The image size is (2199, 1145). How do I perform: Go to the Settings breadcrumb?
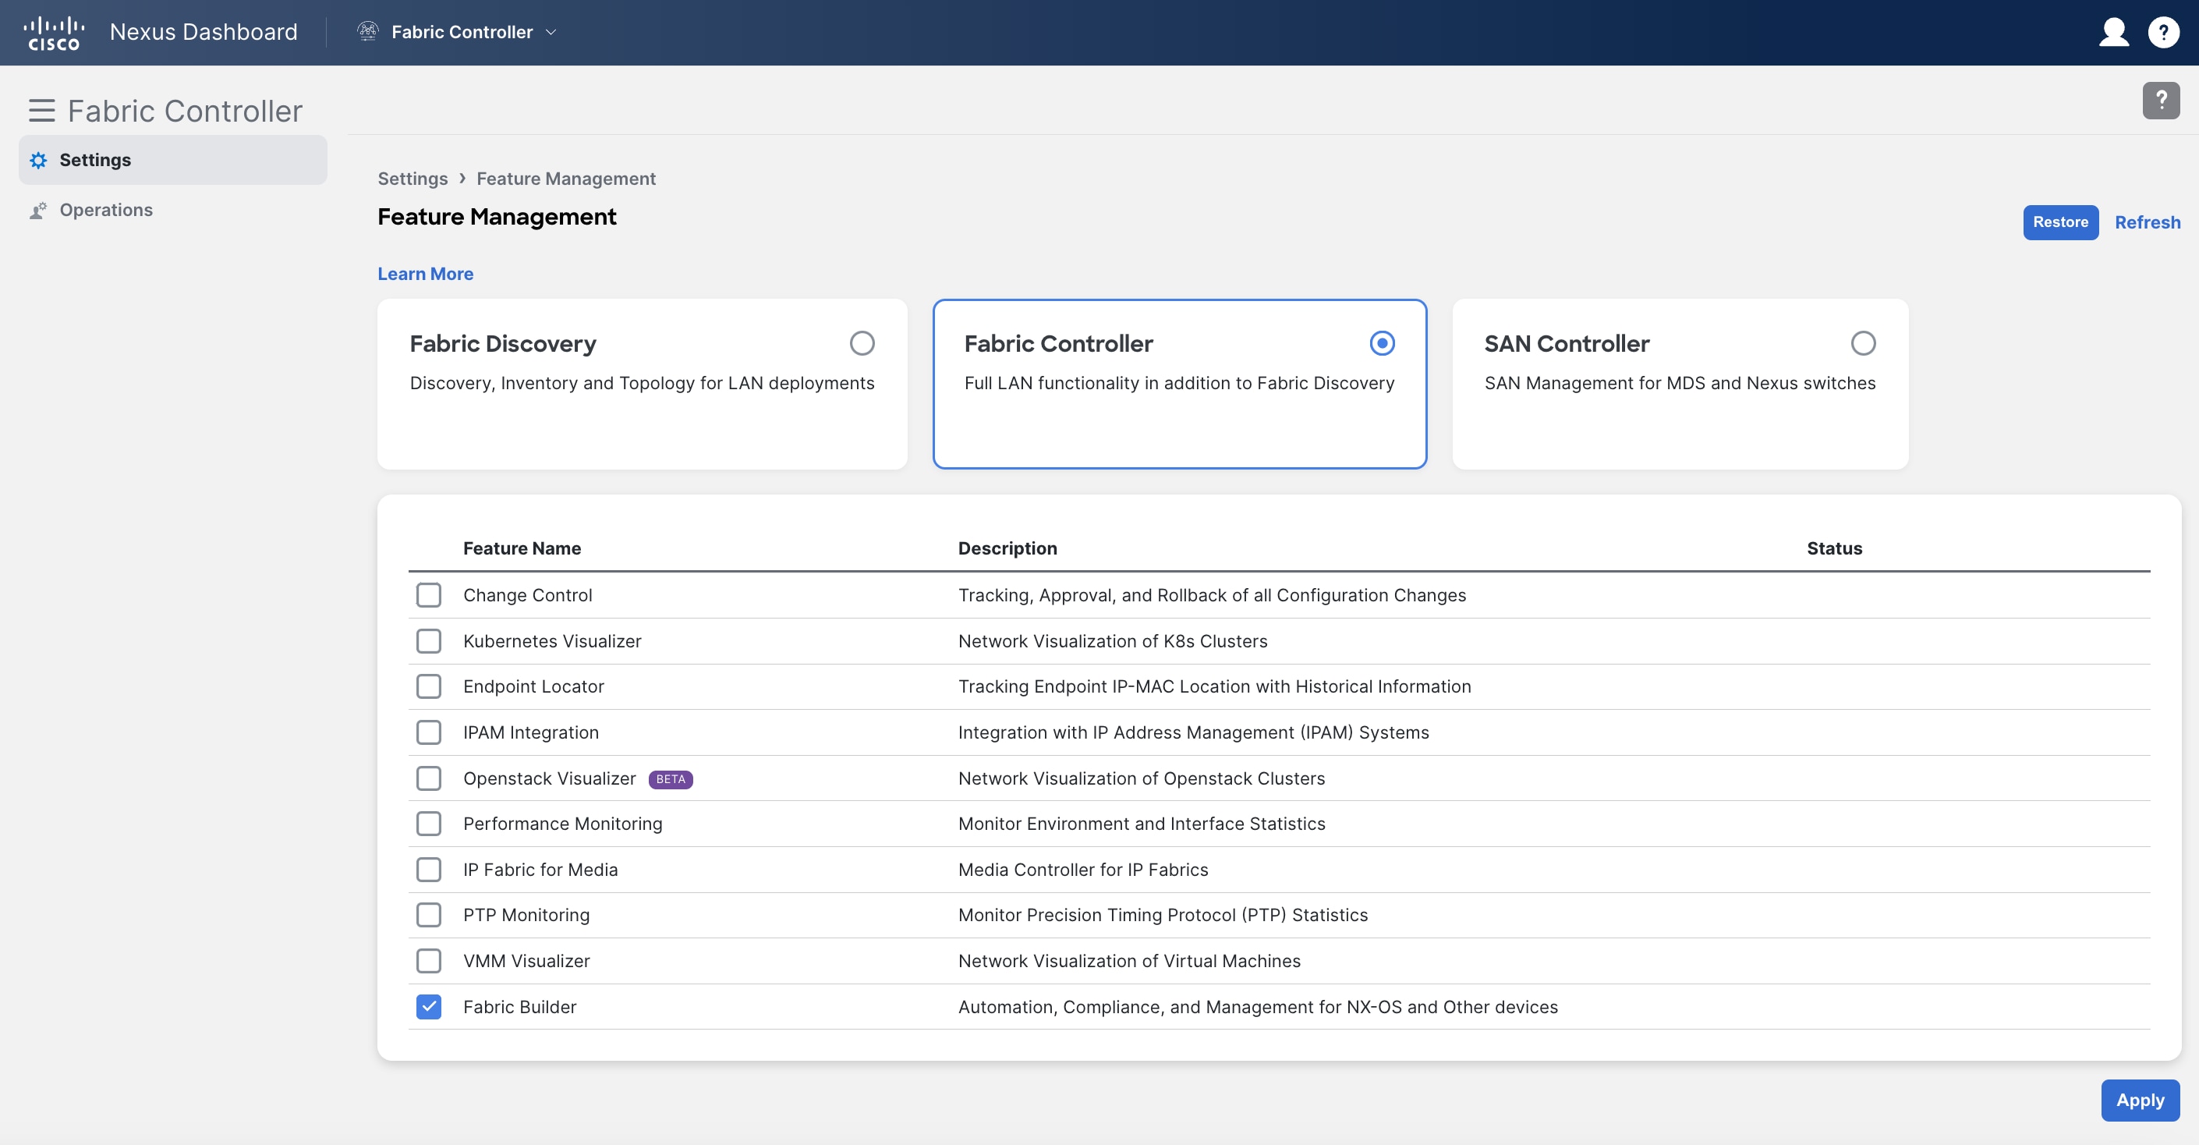coord(413,179)
